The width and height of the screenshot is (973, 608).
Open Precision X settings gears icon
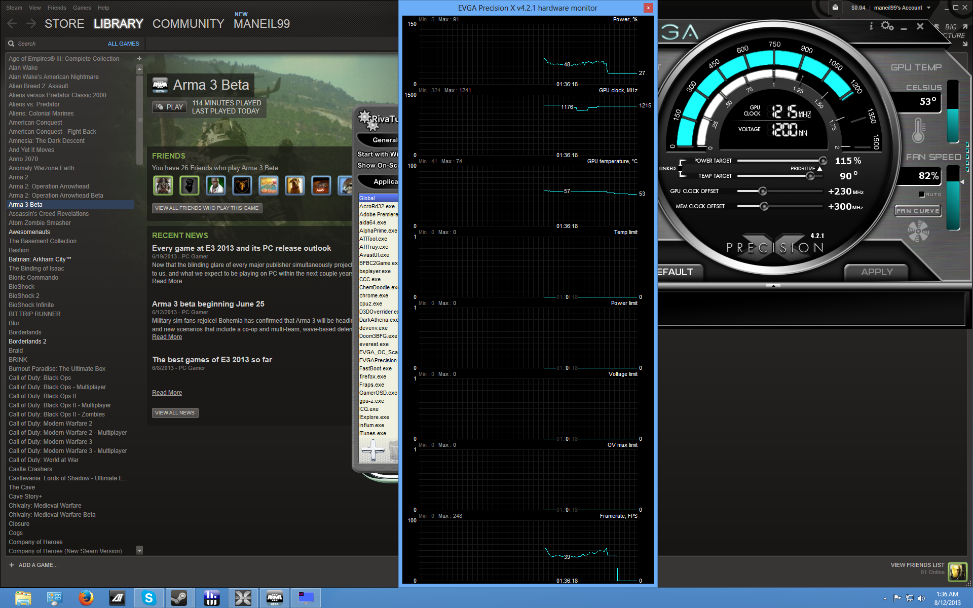coord(887,26)
